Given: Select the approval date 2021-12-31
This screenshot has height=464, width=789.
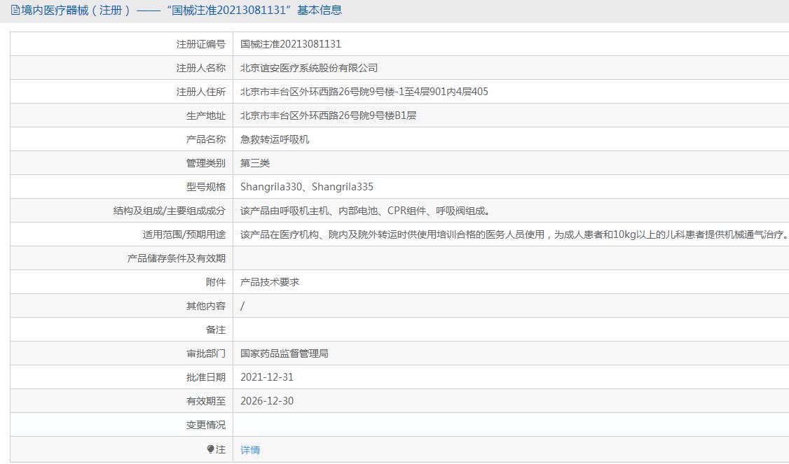Looking at the screenshot, I should [x=267, y=377].
